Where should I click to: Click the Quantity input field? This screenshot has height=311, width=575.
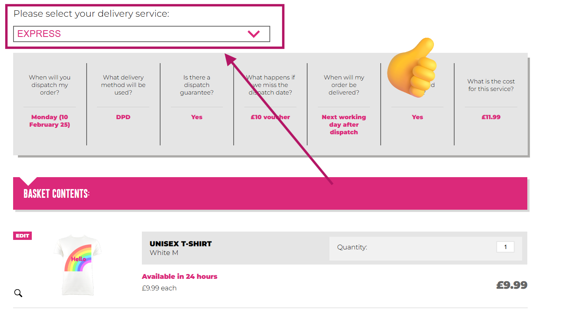point(505,247)
